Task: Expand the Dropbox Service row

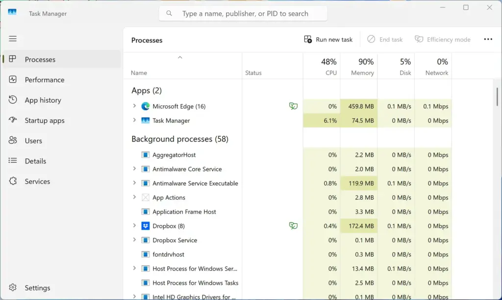Action: 134,240
